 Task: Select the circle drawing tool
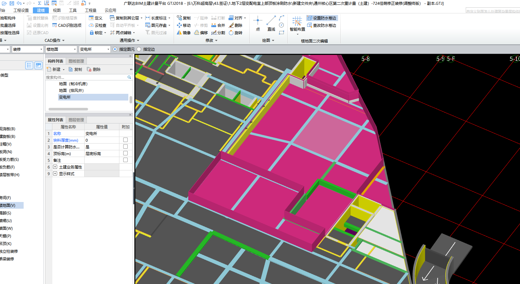[282, 25]
